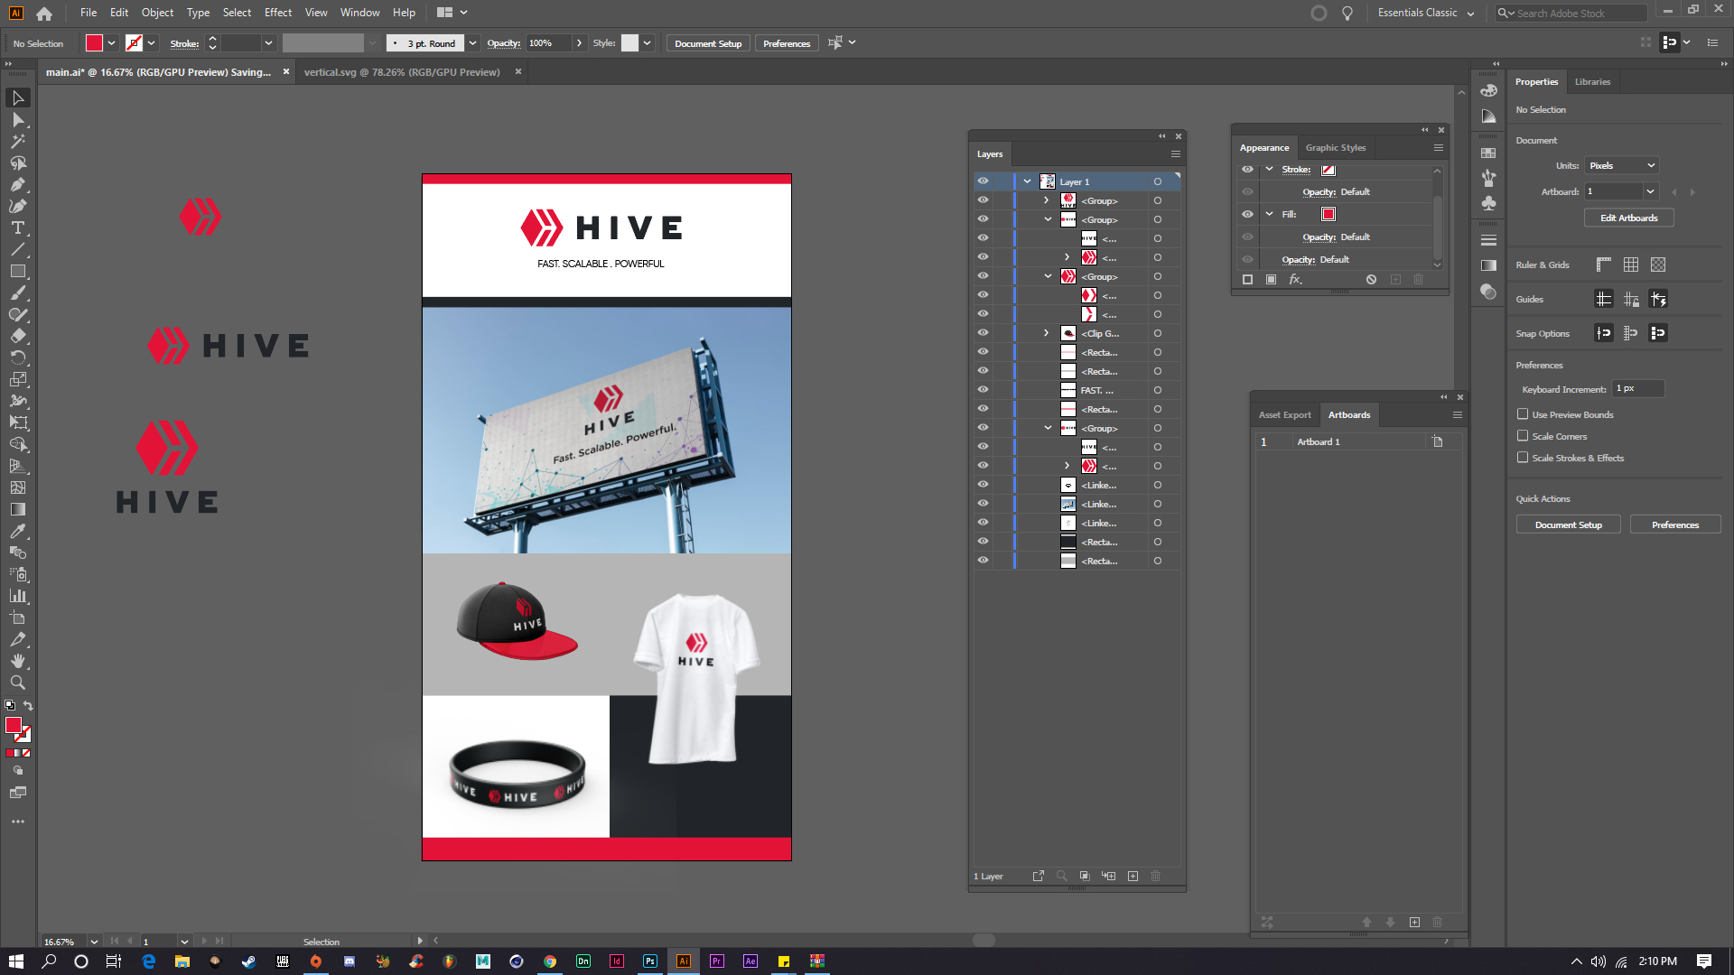
Task: Select the Magic Wand tool
Action: (18, 141)
